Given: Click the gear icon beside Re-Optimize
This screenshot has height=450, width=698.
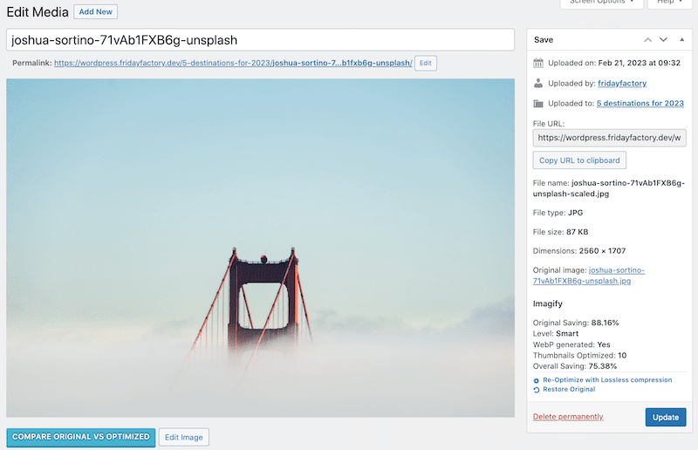Looking at the screenshot, I should 536,380.
